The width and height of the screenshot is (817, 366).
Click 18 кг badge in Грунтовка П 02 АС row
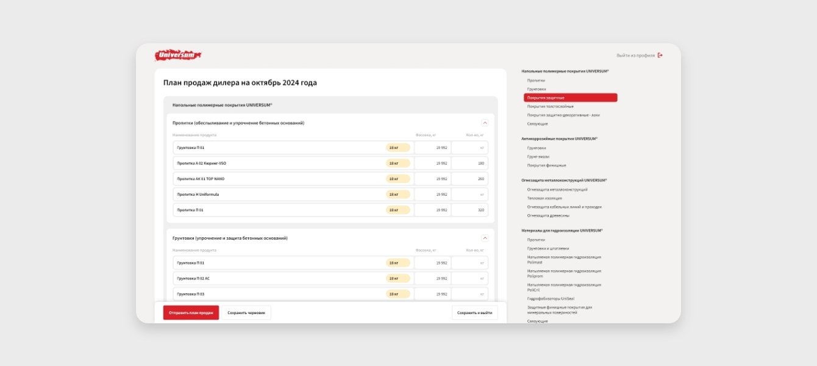[398, 278]
